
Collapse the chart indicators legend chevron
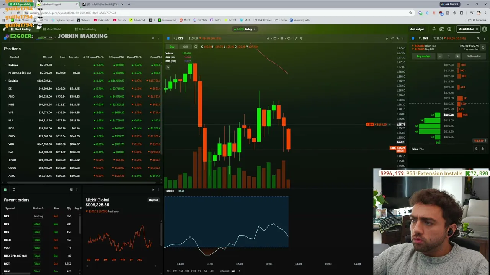click(168, 67)
